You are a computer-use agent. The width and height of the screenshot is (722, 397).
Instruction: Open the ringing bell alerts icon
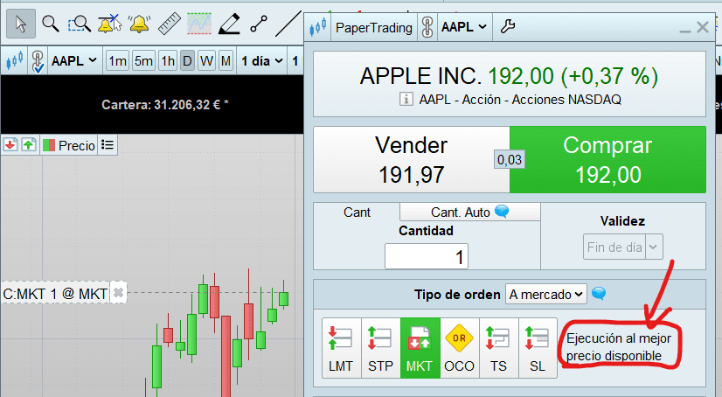coord(139,24)
